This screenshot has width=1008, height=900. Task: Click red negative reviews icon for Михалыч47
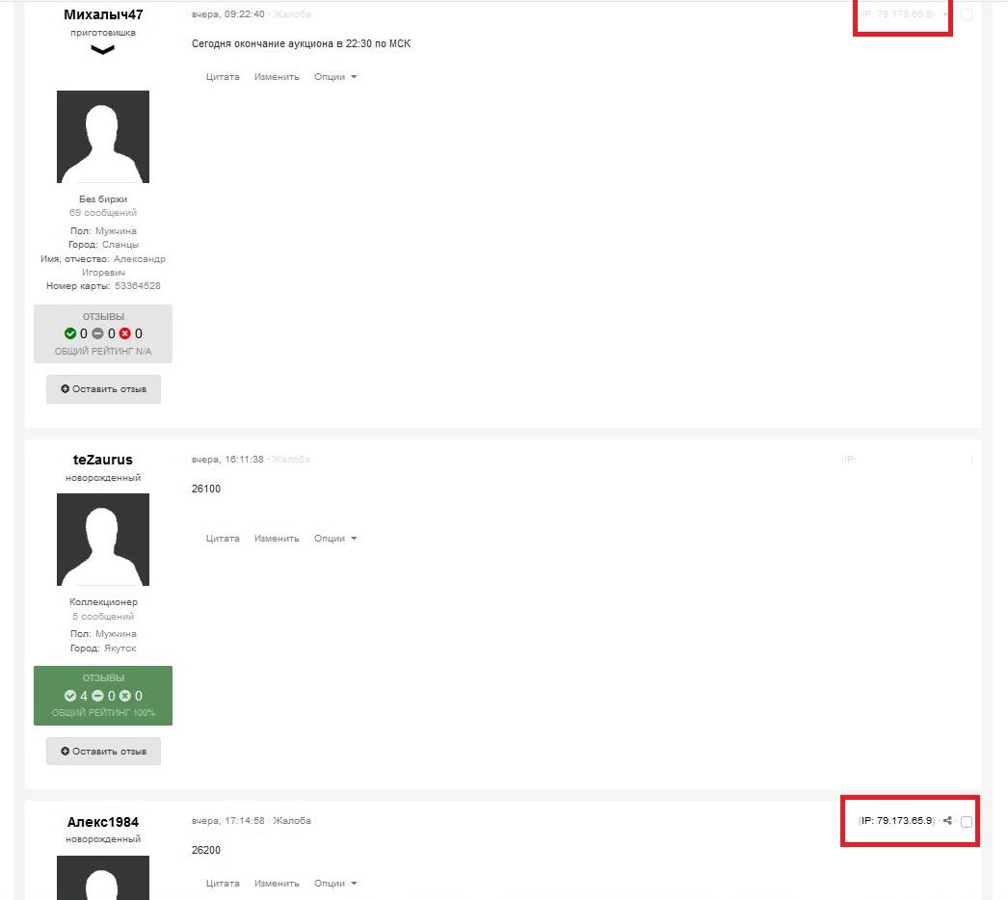point(124,333)
